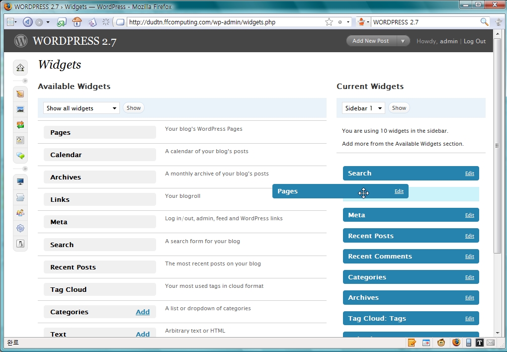Viewport: 507px width, 352px height.
Task: Click Edit on the Recent Posts widget
Action: (470, 236)
